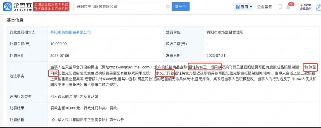Open the mobile app phone icon

[x=280, y=7]
